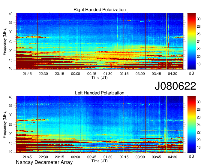
Task: Click '21:45' tick under Right Handed plot
Action: (27, 74)
